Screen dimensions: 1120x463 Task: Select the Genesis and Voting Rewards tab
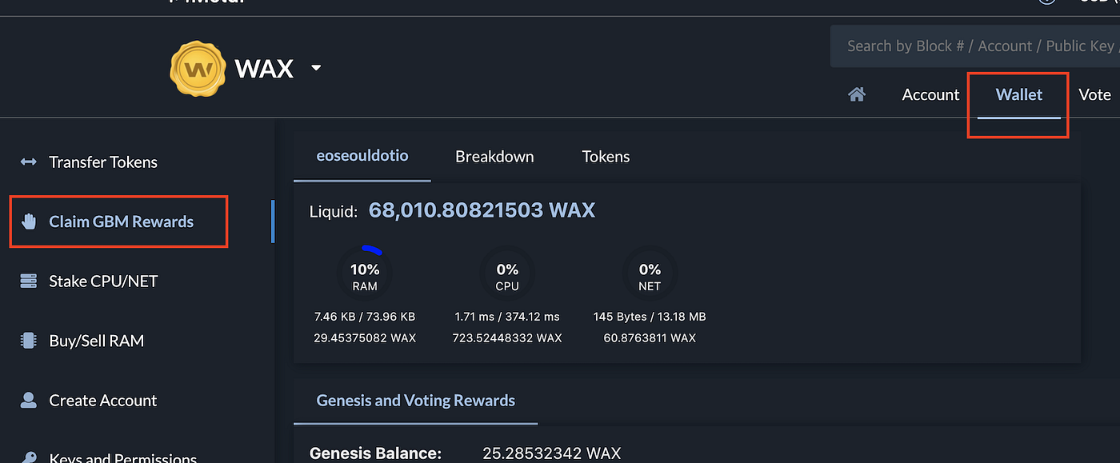click(416, 401)
